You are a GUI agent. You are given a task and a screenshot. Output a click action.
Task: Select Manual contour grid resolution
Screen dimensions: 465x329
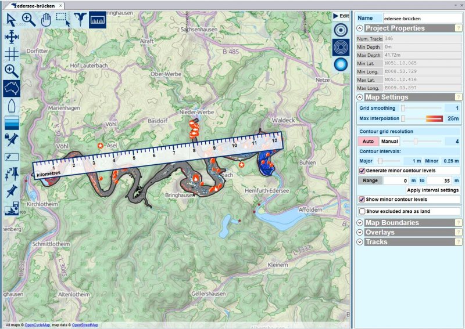click(389, 141)
